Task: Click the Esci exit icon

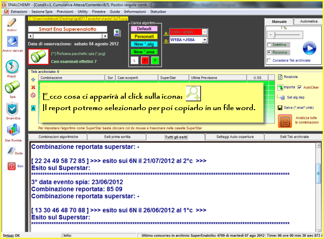Action: [11, 166]
